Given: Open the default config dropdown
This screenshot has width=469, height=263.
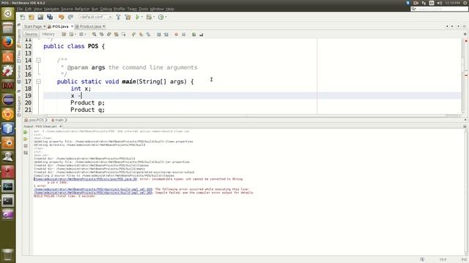Looking at the screenshot, I should point(95,17).
